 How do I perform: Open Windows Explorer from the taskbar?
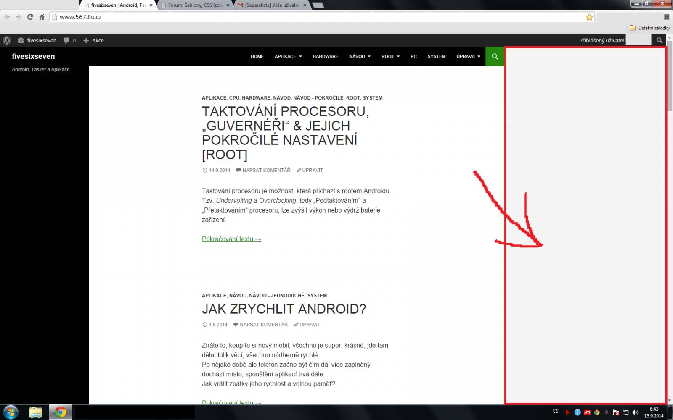click(36, 412)
